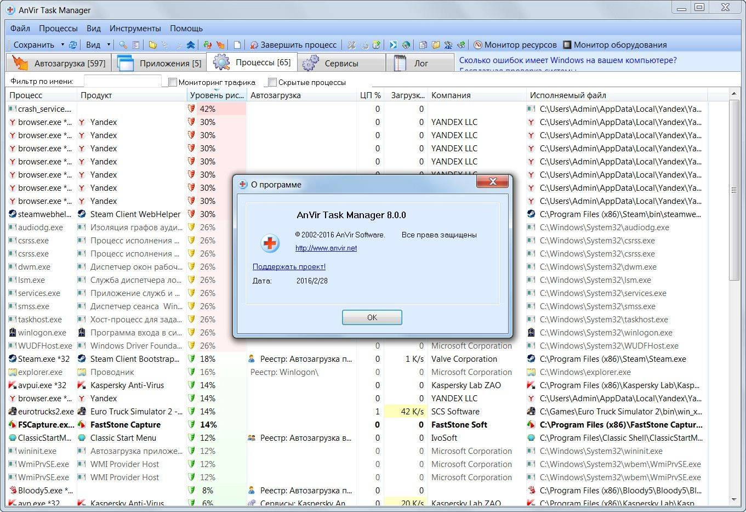Screen dimensions: 746x512
Task: Select the FSCapture.exe process row
Action: tap(356, 425)
